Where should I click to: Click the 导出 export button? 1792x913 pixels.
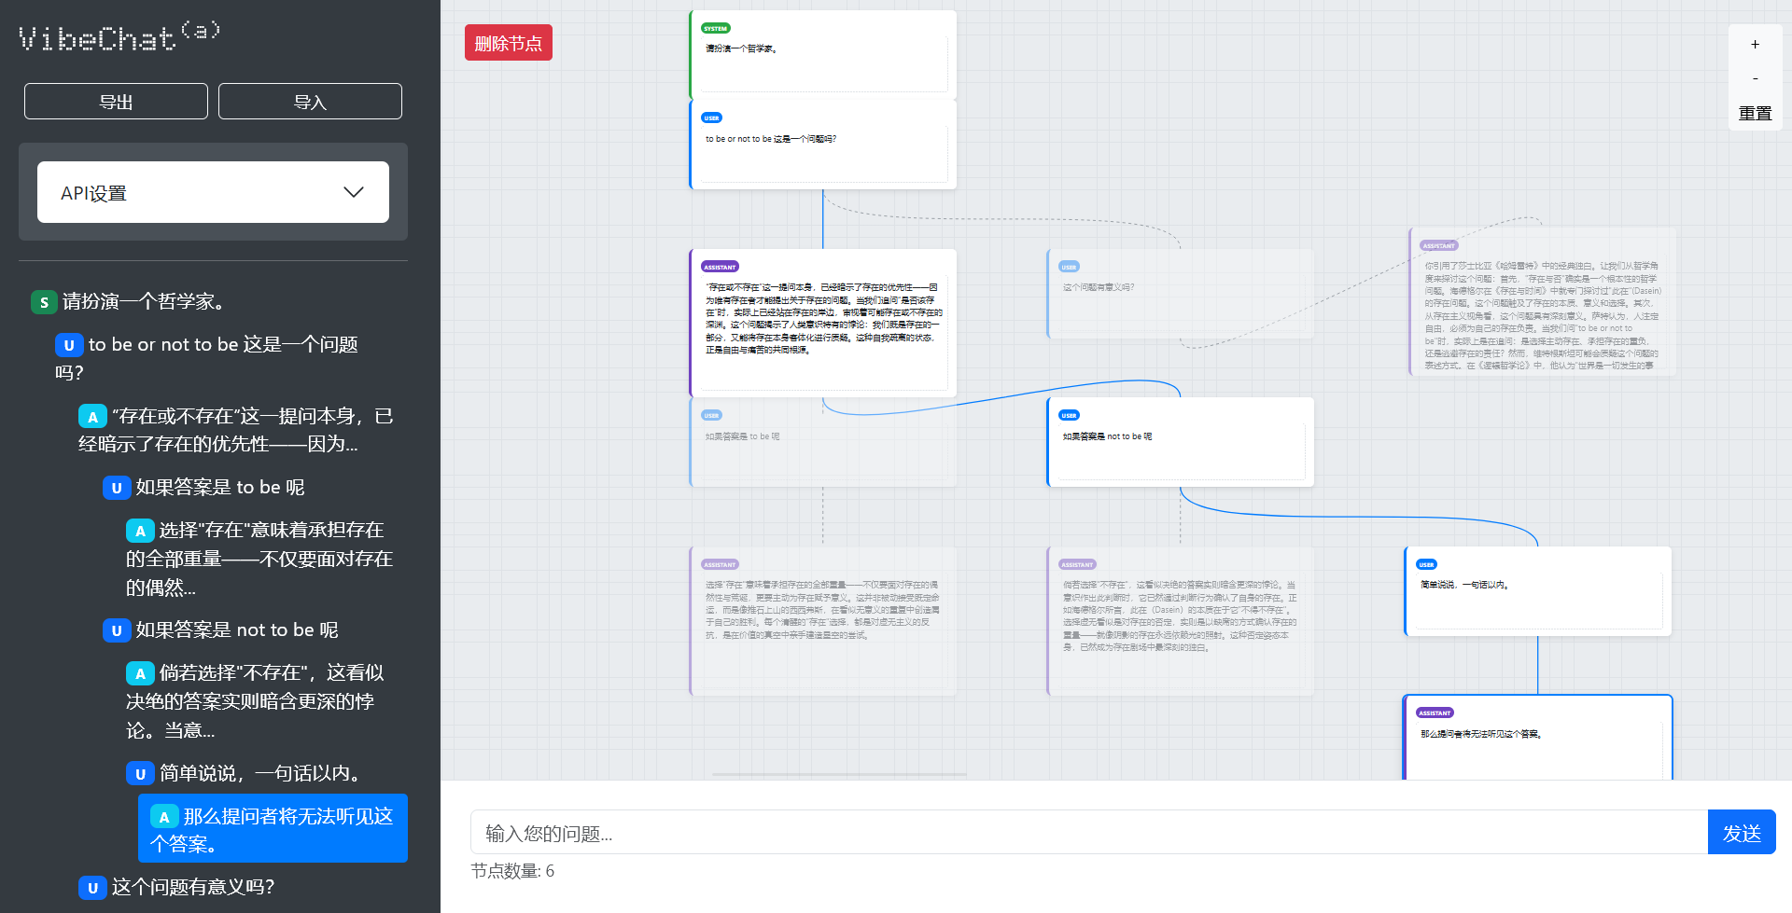point(116,102)
